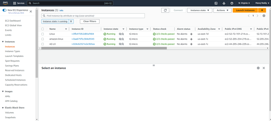Screen dimensions: 271x121
Task: Collapse the Images sidebar section
Action: 3,91
